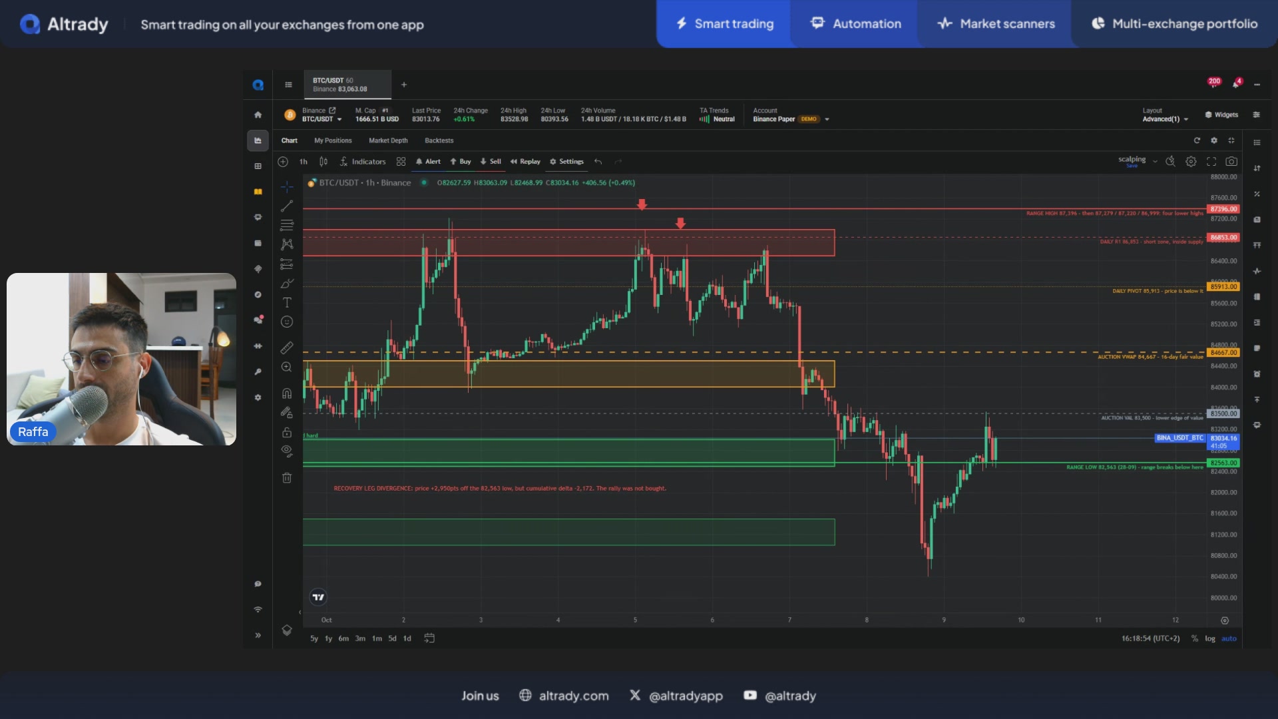Select the trend line drawing tool
Screen dimensions: 1278x719
point(287,206)
